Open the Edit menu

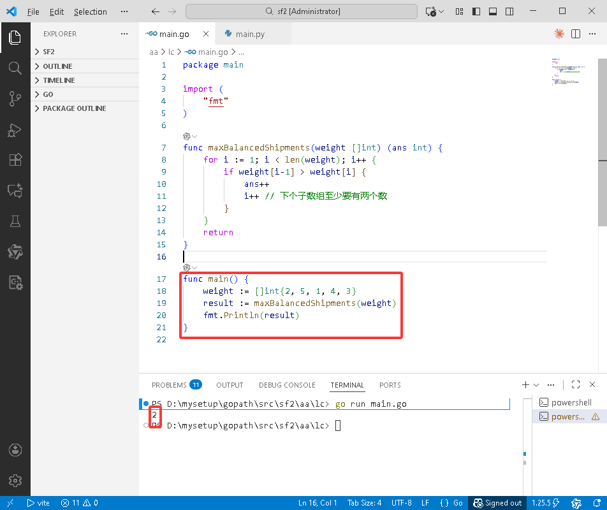click(57, 11)
